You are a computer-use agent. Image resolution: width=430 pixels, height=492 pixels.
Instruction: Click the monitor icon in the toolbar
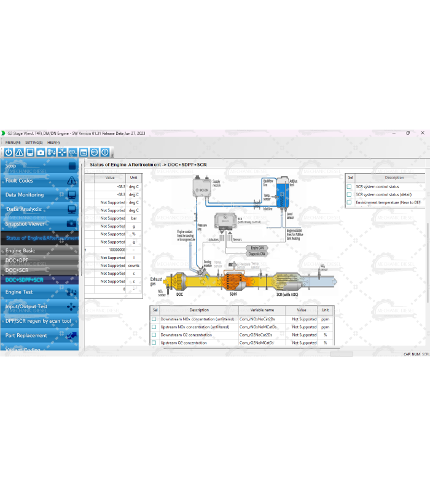pyautogui.click(x=29, y=152)
